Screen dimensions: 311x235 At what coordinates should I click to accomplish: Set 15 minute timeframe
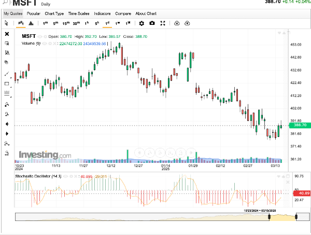tap(66, 23)
